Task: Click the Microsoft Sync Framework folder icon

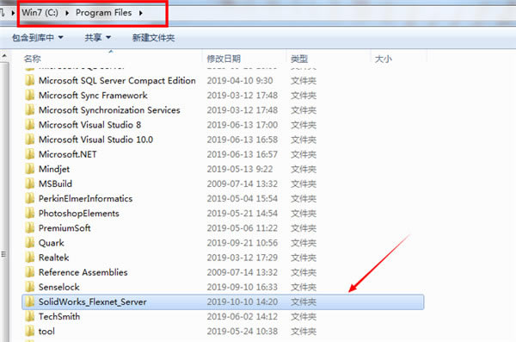Action: click(x=29, y=96)
